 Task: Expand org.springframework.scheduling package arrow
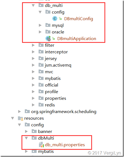click(20, 111)
